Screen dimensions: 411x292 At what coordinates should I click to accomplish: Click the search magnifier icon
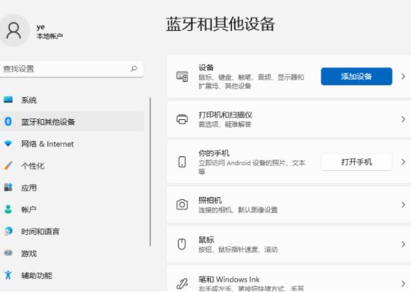pyautogui.click(x=134, y=69)
